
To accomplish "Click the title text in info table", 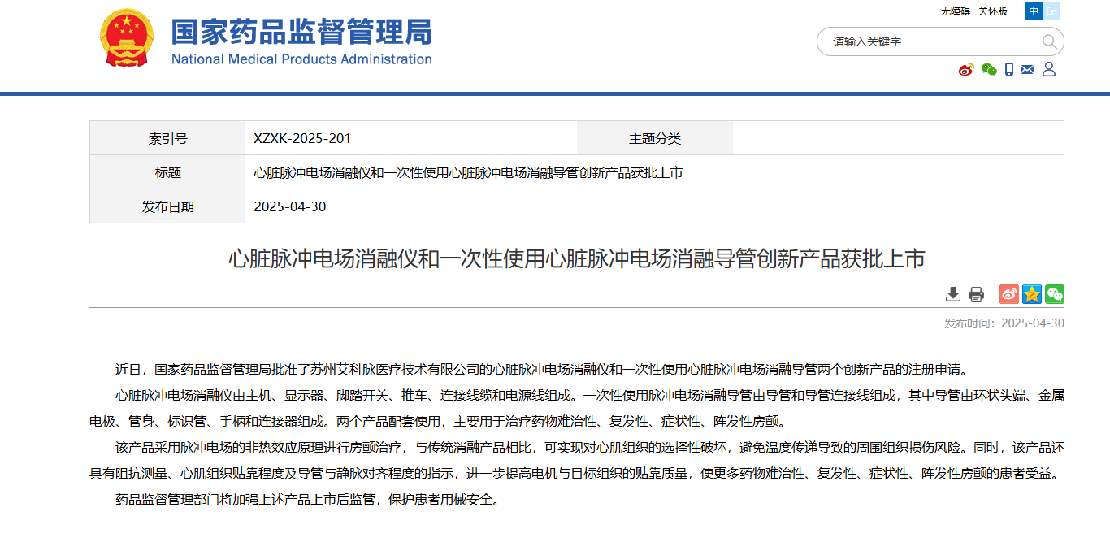I will coord(468,173).
